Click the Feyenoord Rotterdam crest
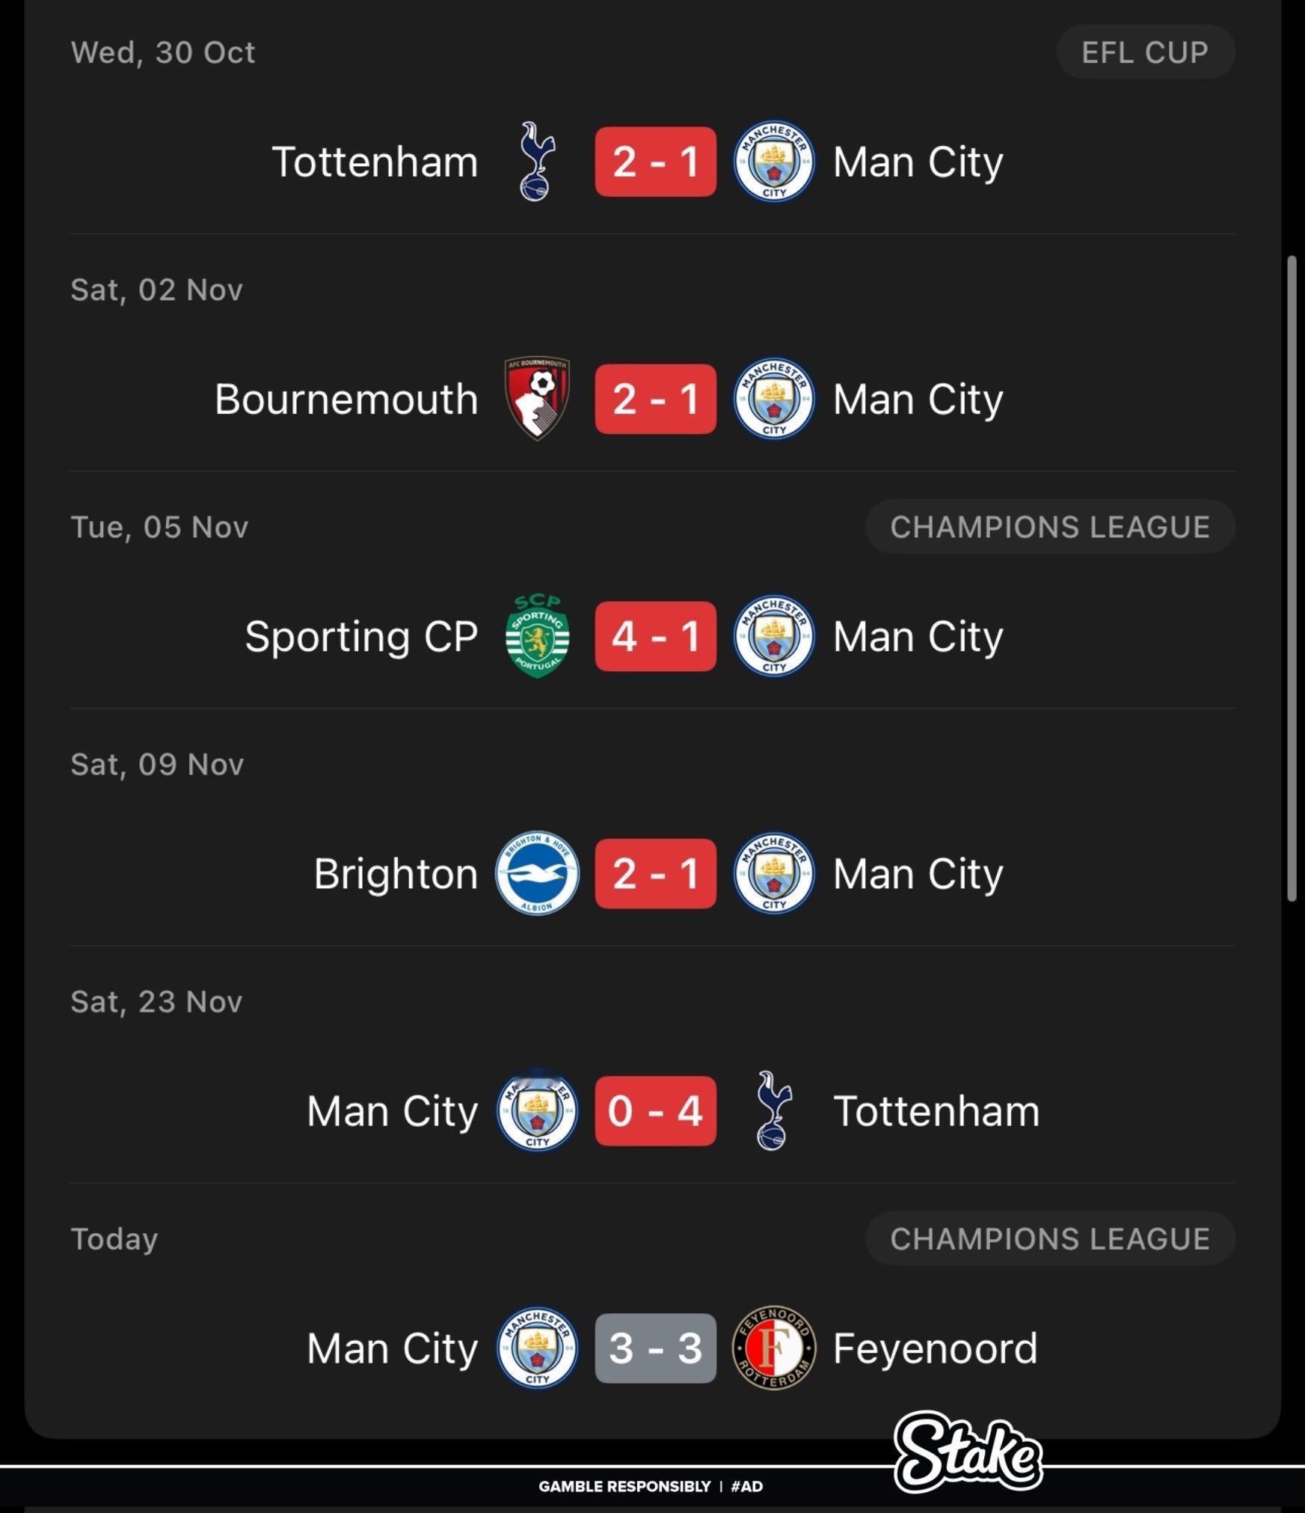The width and height of the screenshot is (1305, 1513). pyautogui.click(x=774, y=1348)
